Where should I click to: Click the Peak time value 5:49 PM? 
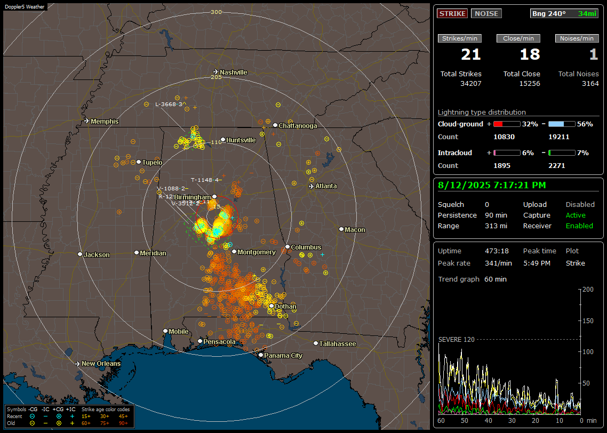coord(537,263)
